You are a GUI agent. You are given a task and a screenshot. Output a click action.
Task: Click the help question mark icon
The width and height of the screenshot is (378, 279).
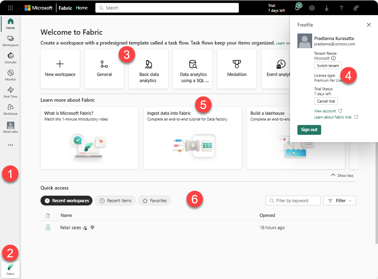coord(341,8)
